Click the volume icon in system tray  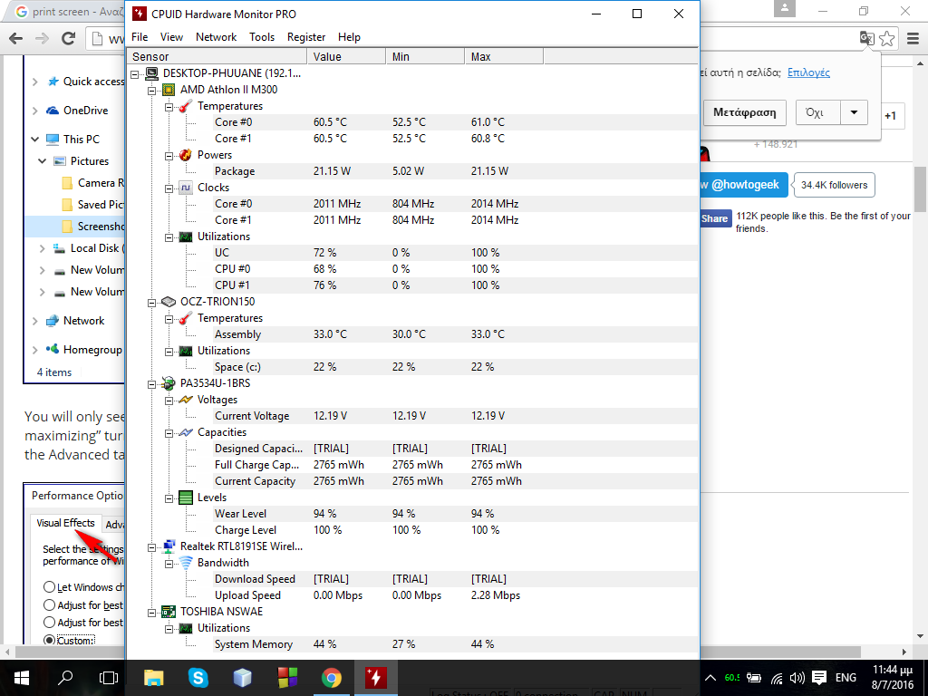point(797,678)
